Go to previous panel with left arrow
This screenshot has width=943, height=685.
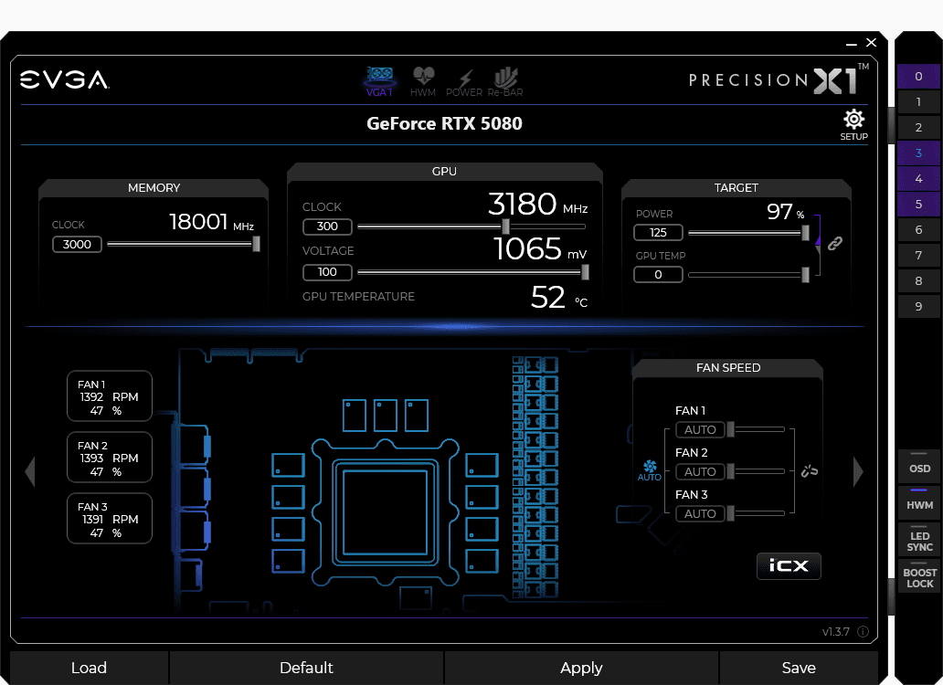[x=30, y=471]
